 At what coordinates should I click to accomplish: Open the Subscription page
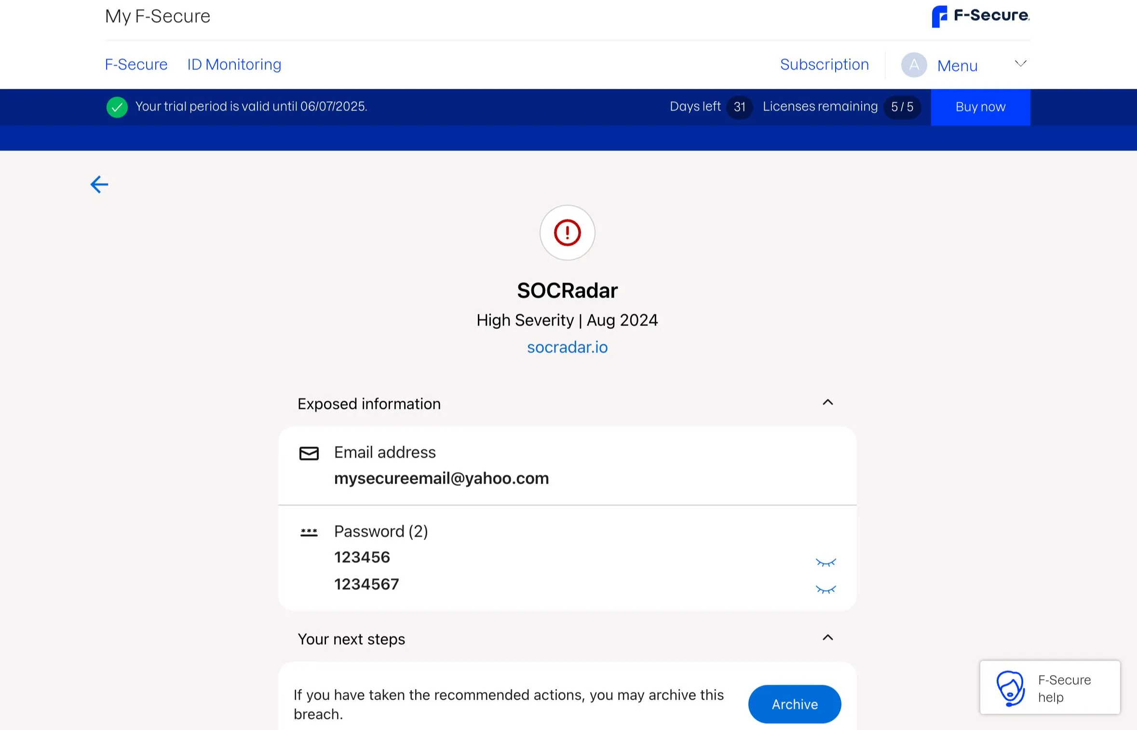(x=824, y=65)
